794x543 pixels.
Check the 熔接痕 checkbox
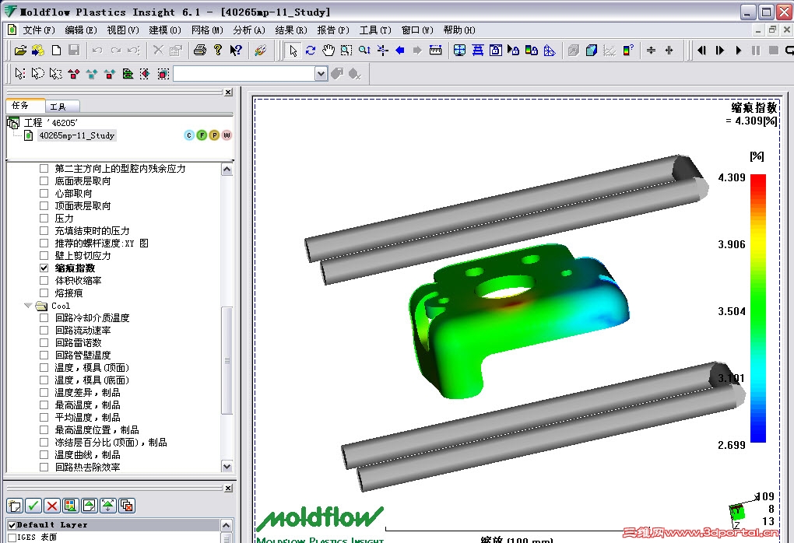coord(44,293)
